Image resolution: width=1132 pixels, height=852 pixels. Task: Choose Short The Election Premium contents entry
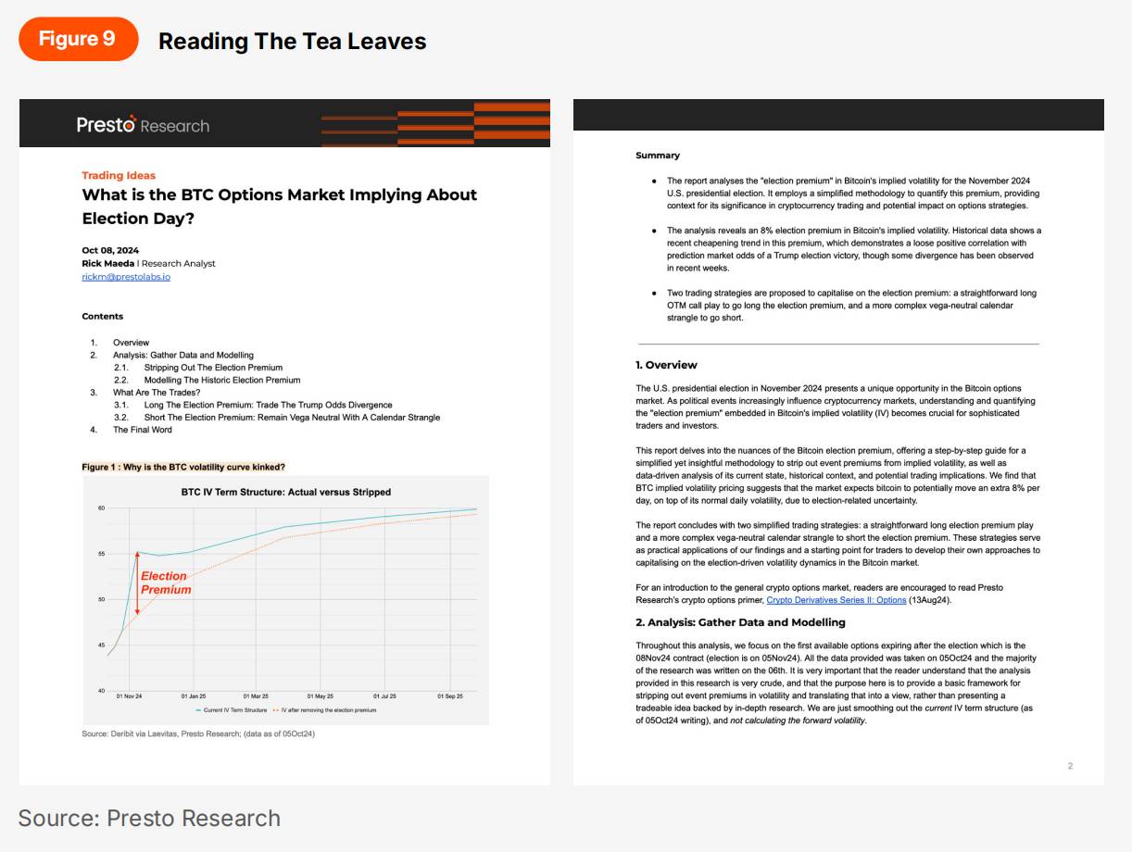292,418
